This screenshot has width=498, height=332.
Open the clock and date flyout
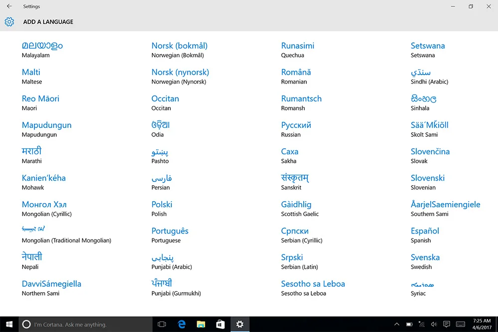482,324
